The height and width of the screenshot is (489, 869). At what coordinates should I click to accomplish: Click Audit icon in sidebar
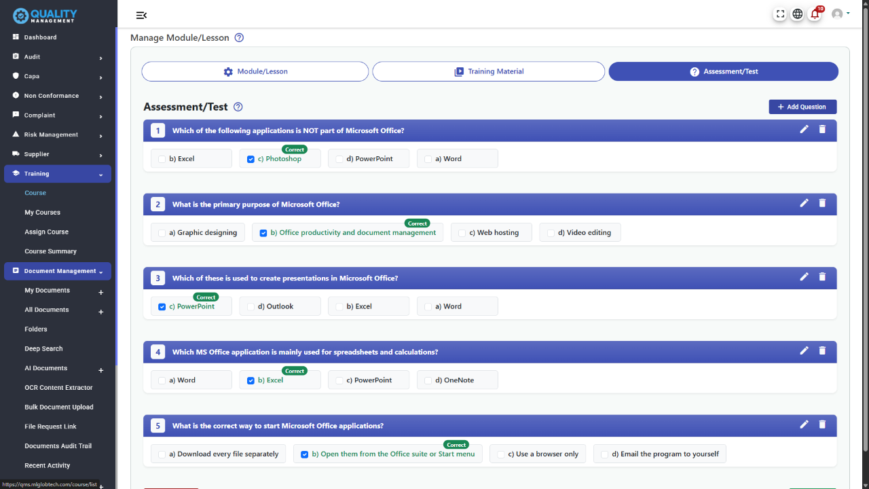pos(16,56)
